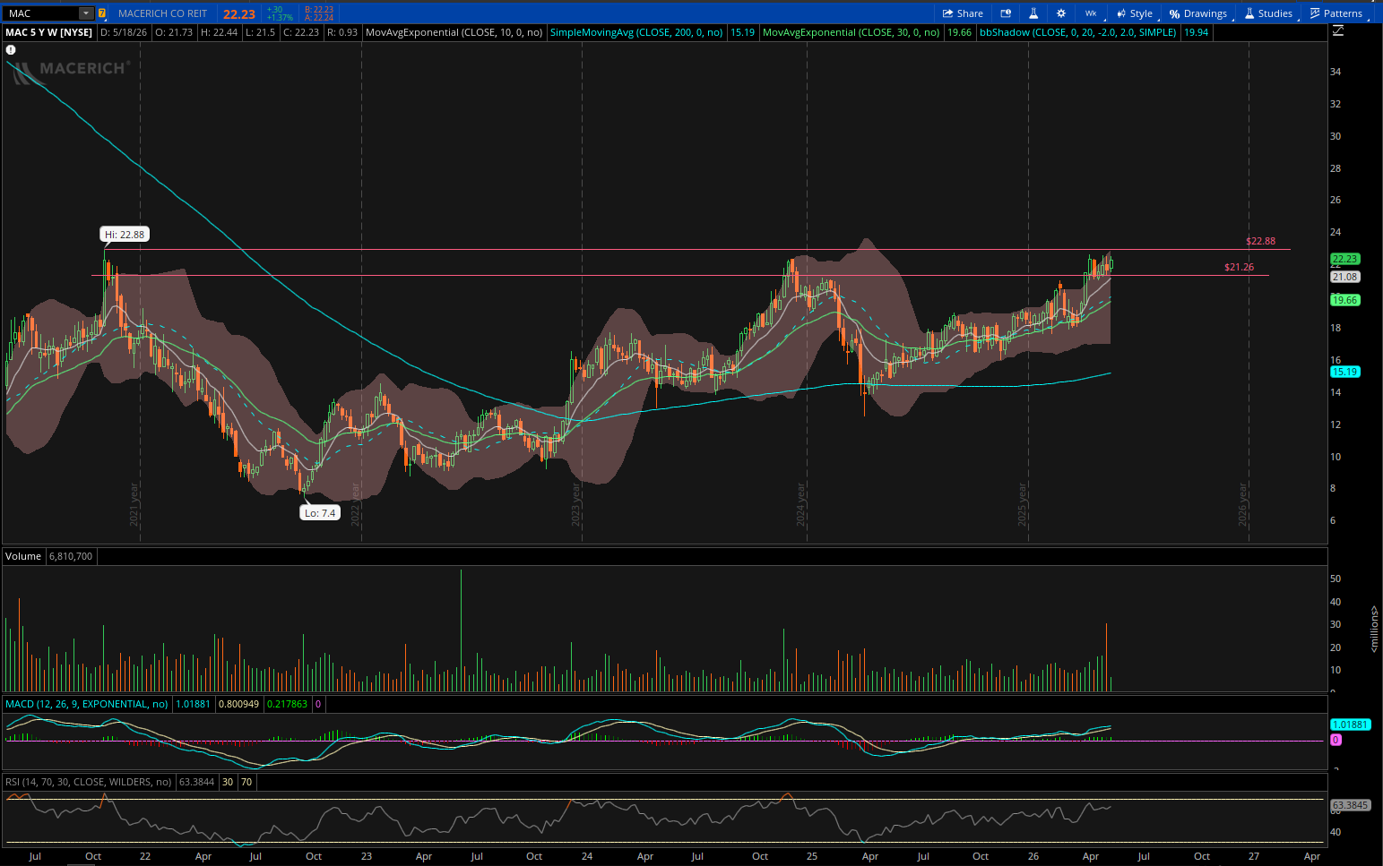The width and height of the screenshot is (1383, 866).
Task: Click the bbShadow header value 19.94
Action: [1196, 32]
